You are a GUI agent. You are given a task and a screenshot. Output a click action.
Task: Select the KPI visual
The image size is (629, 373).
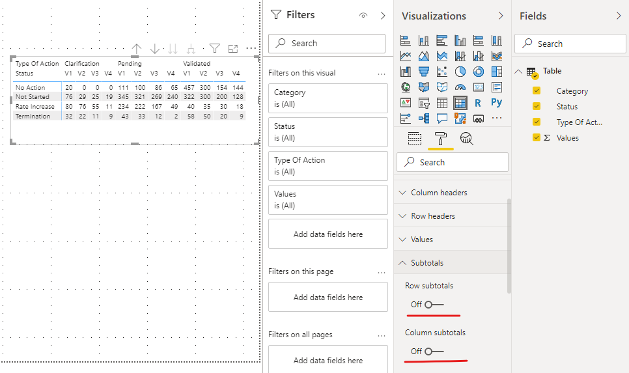406,103
